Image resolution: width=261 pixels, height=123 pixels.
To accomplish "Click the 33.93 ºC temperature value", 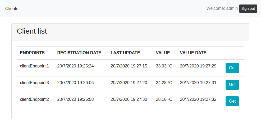I will (164, 66).
